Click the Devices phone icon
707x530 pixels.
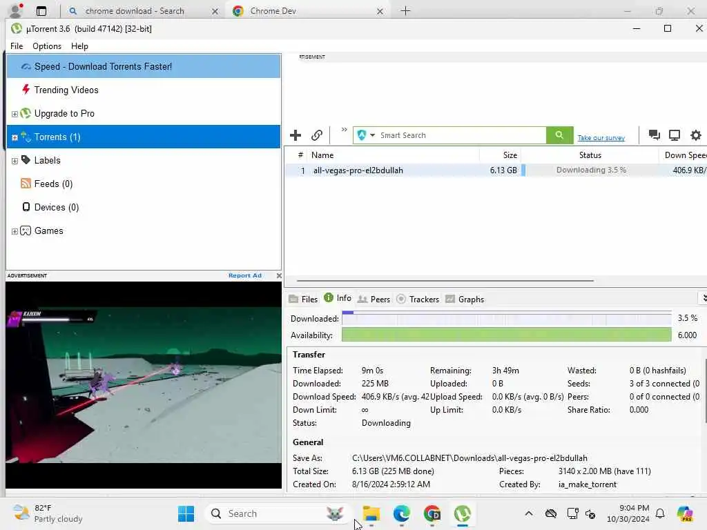(x=26, y=207)
